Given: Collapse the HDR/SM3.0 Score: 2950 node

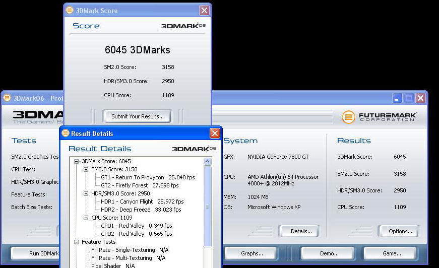Looking at the screenshot, I should click(x=86, y=193).
